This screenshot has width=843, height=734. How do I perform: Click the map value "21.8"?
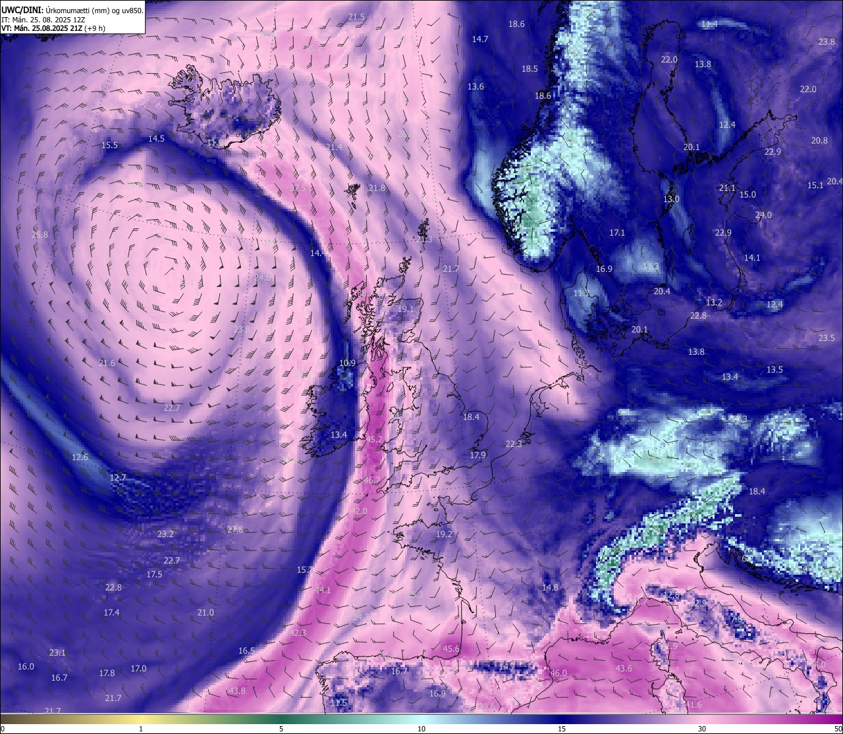pyautogui.click(x=377, y=188)
